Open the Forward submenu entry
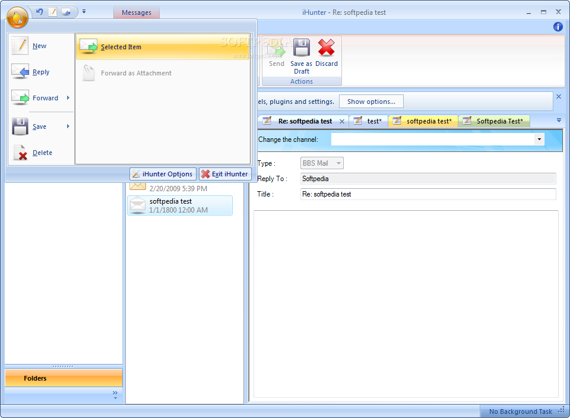Image resolution: width=570 pixels, height=418 pixels. [41, 98]
